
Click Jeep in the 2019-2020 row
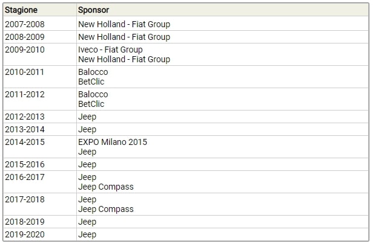87,235
